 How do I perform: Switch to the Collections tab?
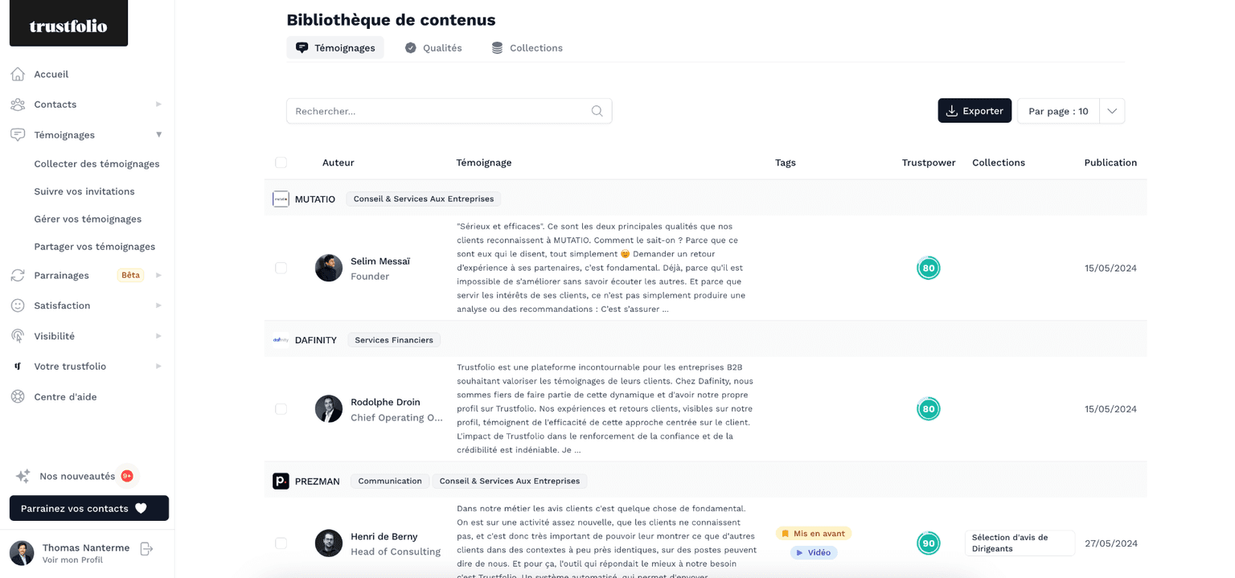[527, 47]
